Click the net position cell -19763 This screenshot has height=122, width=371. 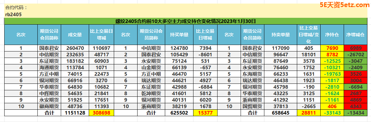pos(332,74)
